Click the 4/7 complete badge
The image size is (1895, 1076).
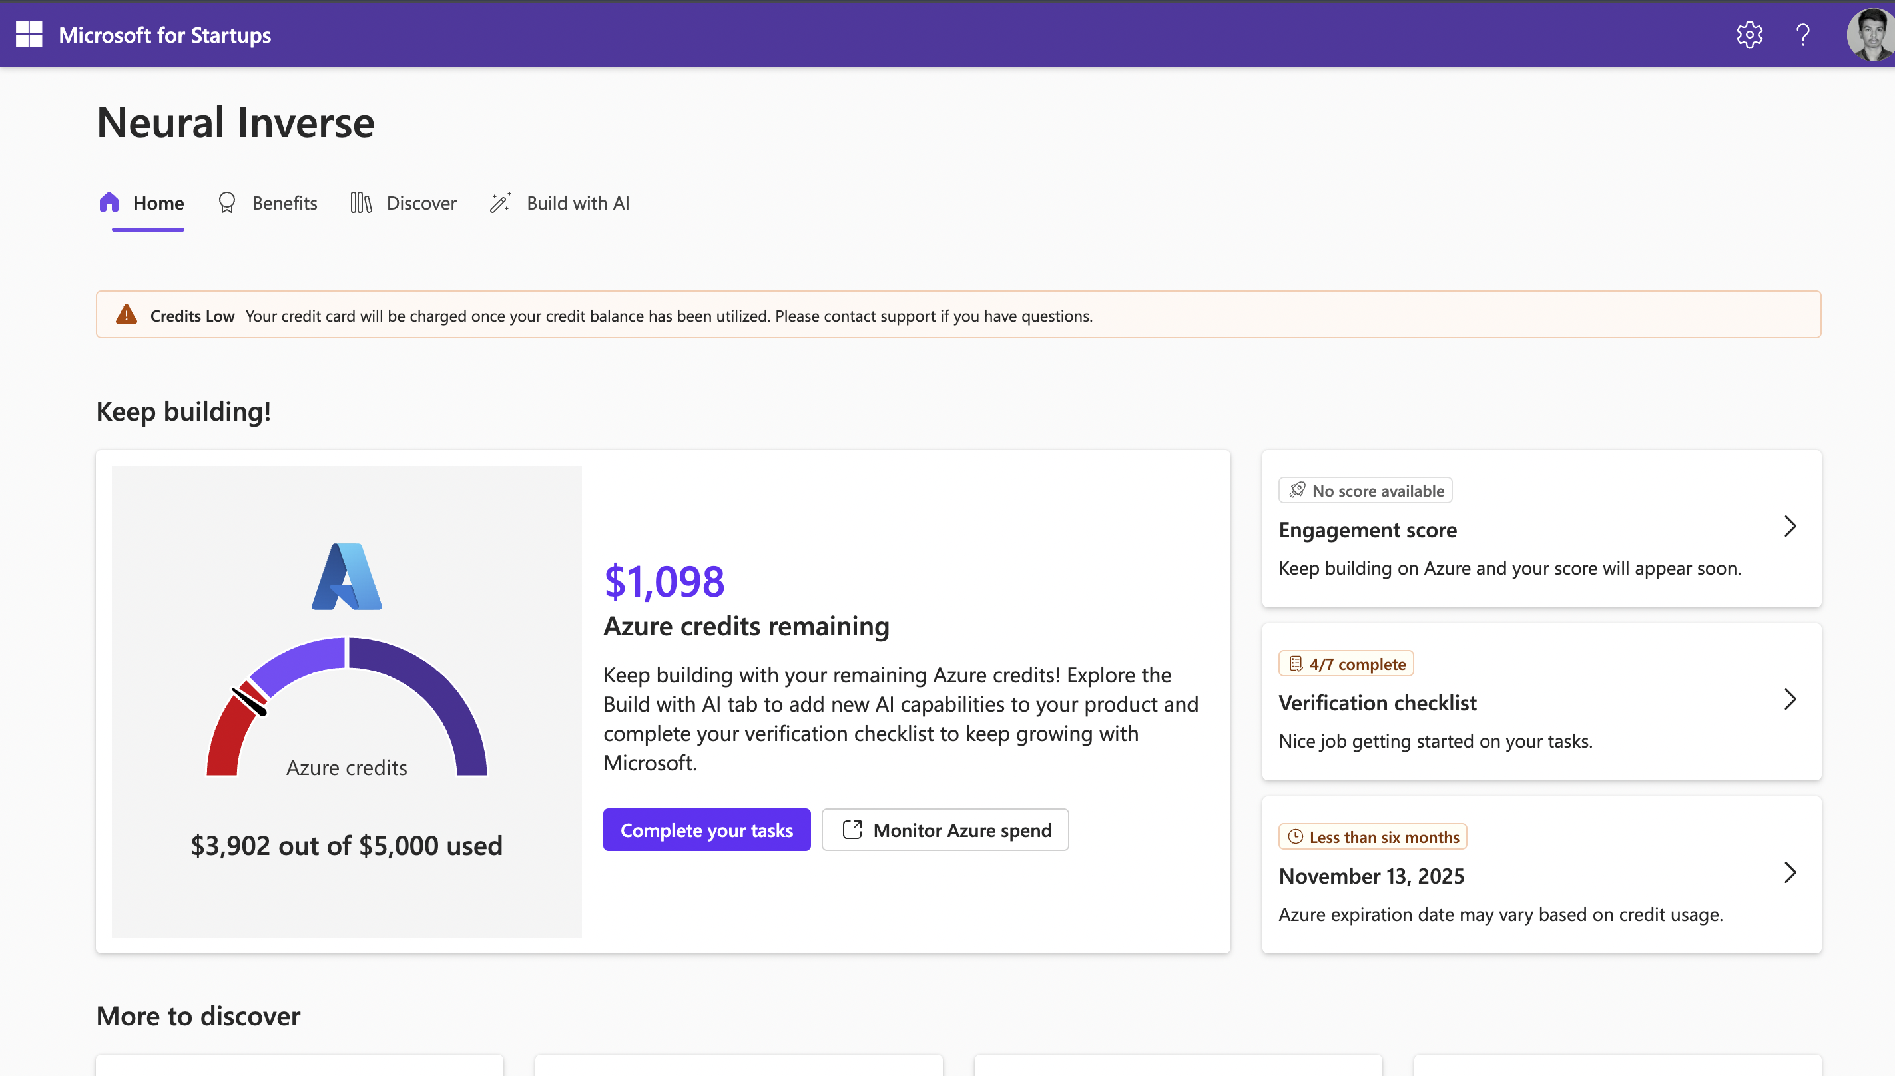(1346, 664)
